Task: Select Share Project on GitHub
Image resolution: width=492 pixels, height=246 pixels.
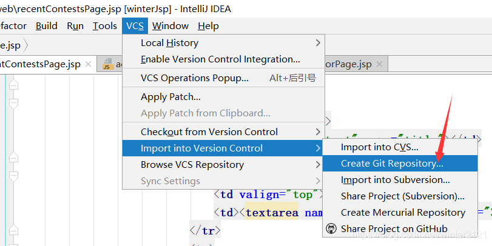Action: coord(400,229)
